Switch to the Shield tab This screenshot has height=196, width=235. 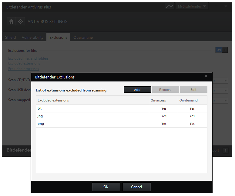[10, 37]
